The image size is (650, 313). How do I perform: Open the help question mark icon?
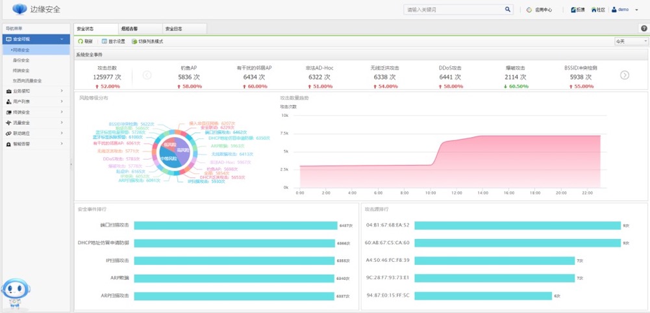click(644, 29)
